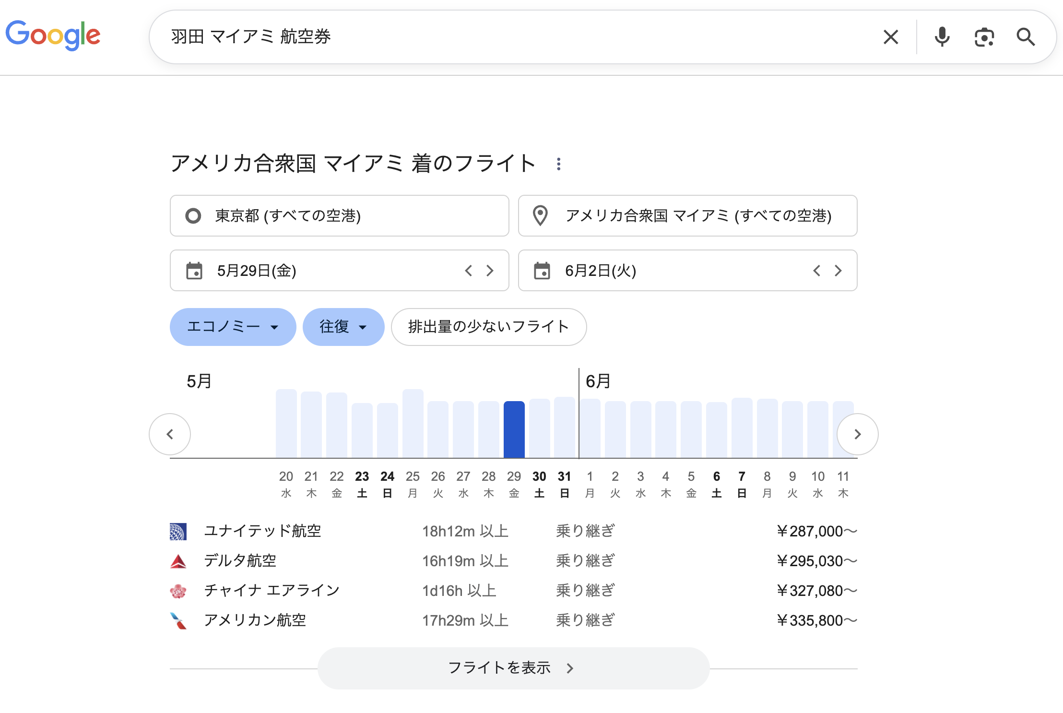Open the 6月2日(火) return date picker
Screen dimensions: 1063x713
[688, 271]
